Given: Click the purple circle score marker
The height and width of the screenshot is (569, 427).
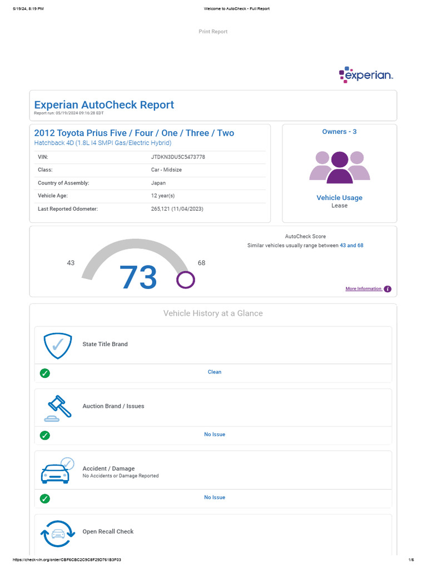Looking at the screenshot, I should (x=186, y=280).
